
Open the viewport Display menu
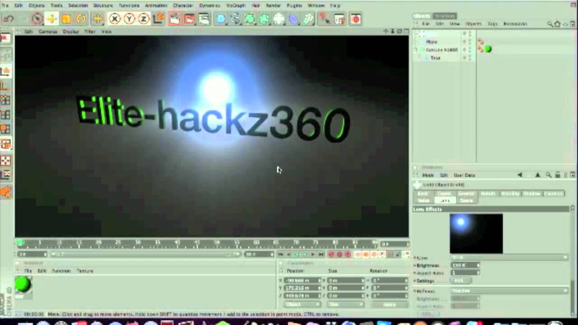click(70, 32)
